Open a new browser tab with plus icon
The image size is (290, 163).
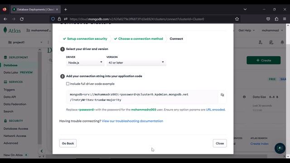(66, 10)
